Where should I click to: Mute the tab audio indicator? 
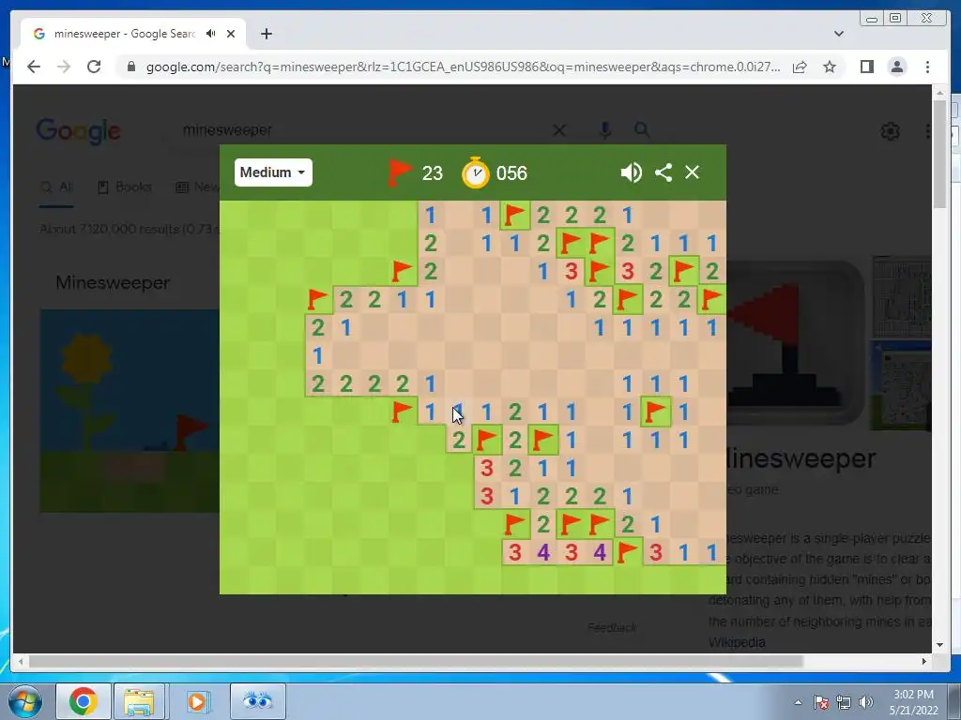pos(211,34)
